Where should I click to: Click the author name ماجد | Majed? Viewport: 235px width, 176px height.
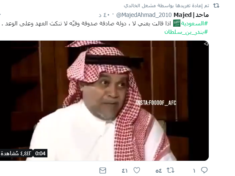(191, 15)
